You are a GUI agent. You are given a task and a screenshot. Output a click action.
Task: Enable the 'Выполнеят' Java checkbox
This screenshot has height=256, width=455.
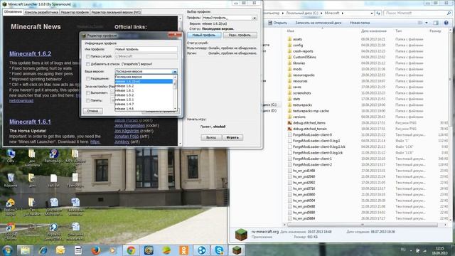(x=88, y=93)
